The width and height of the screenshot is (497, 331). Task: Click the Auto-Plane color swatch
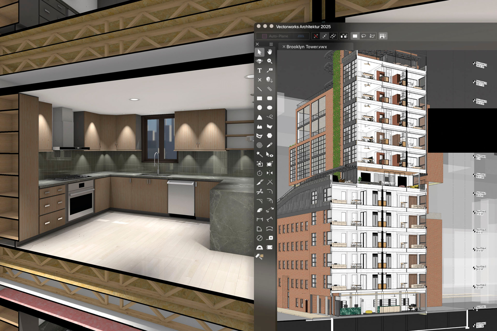click(265, 36)
